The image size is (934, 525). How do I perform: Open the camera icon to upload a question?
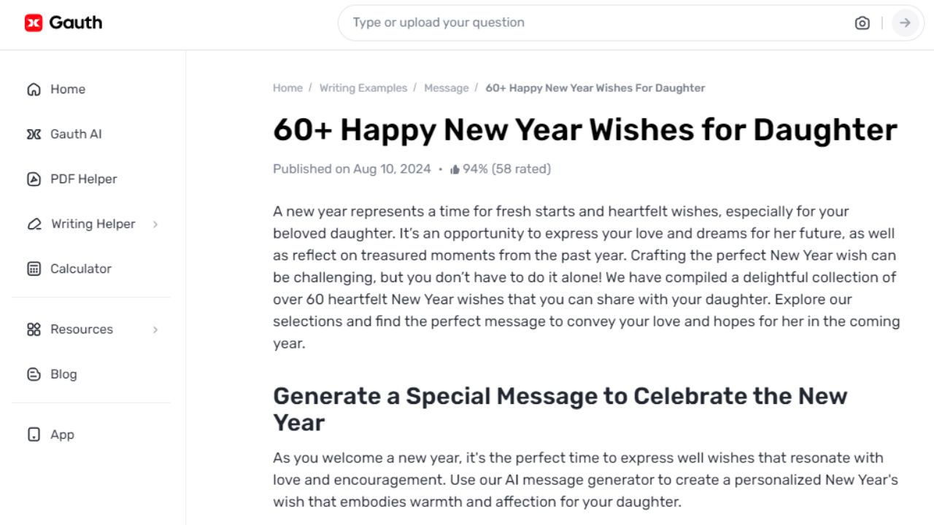(862, 23)
